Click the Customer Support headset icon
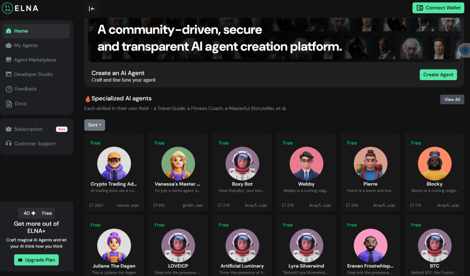This screenshot has height=276, width=470. coord(9,143)
